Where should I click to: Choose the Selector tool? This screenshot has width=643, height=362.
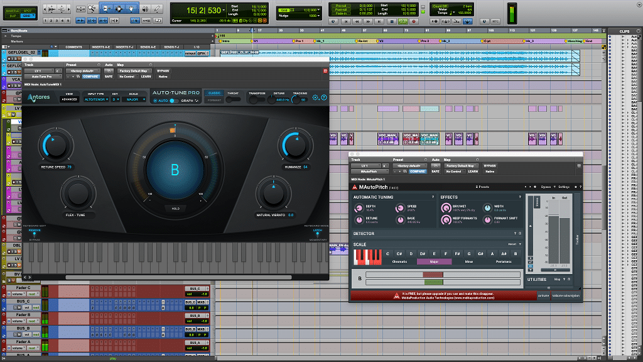[119, 9]
